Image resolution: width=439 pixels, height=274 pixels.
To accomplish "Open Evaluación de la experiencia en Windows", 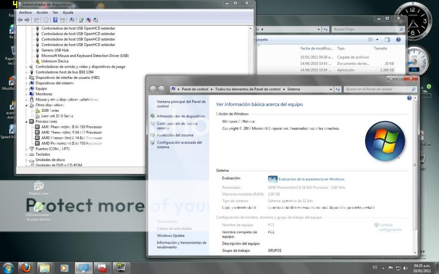I will [311, 179].
